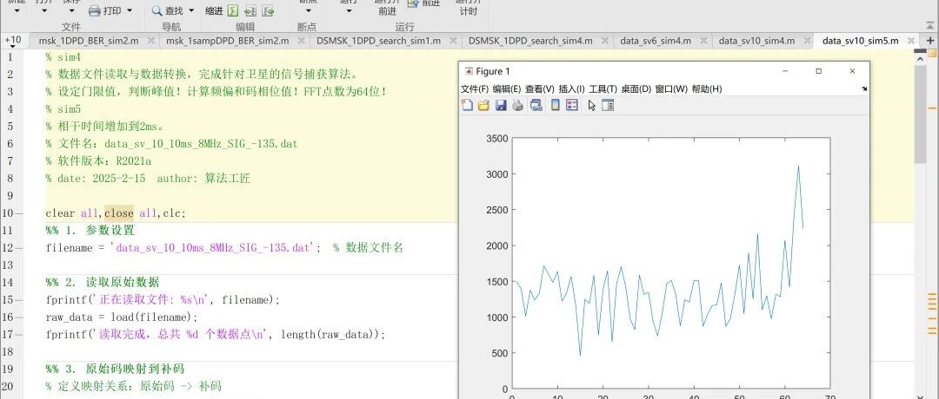Viewport: 939px width, 399px height.
Task: Click the '%% 2. 读取原始数据' section header
Action: 103,282
